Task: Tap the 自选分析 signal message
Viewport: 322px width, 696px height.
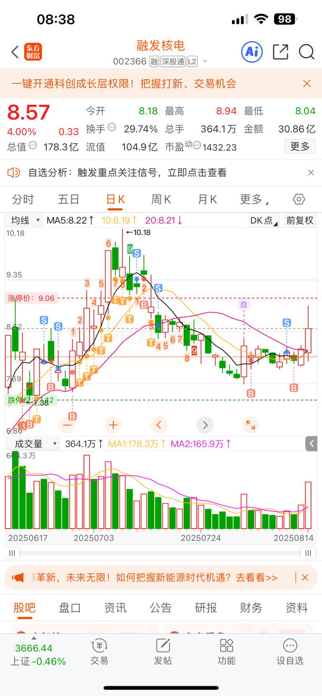Action: point(127,173)
